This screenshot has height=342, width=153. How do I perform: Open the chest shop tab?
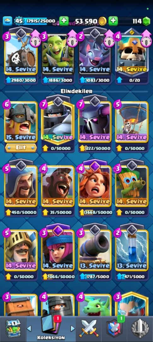13,328
